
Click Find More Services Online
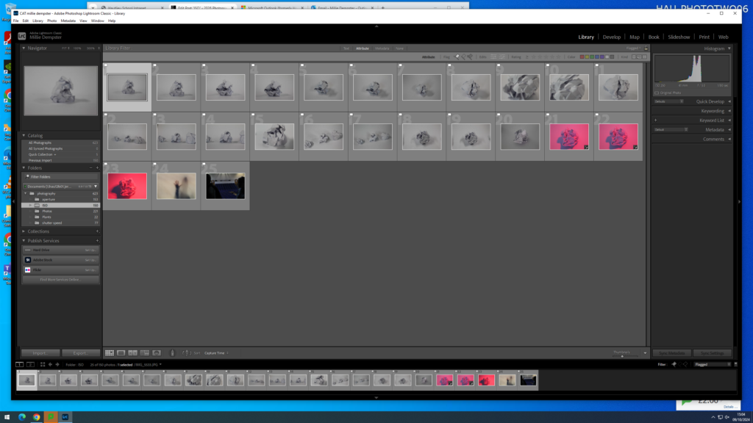coord(60,280)
